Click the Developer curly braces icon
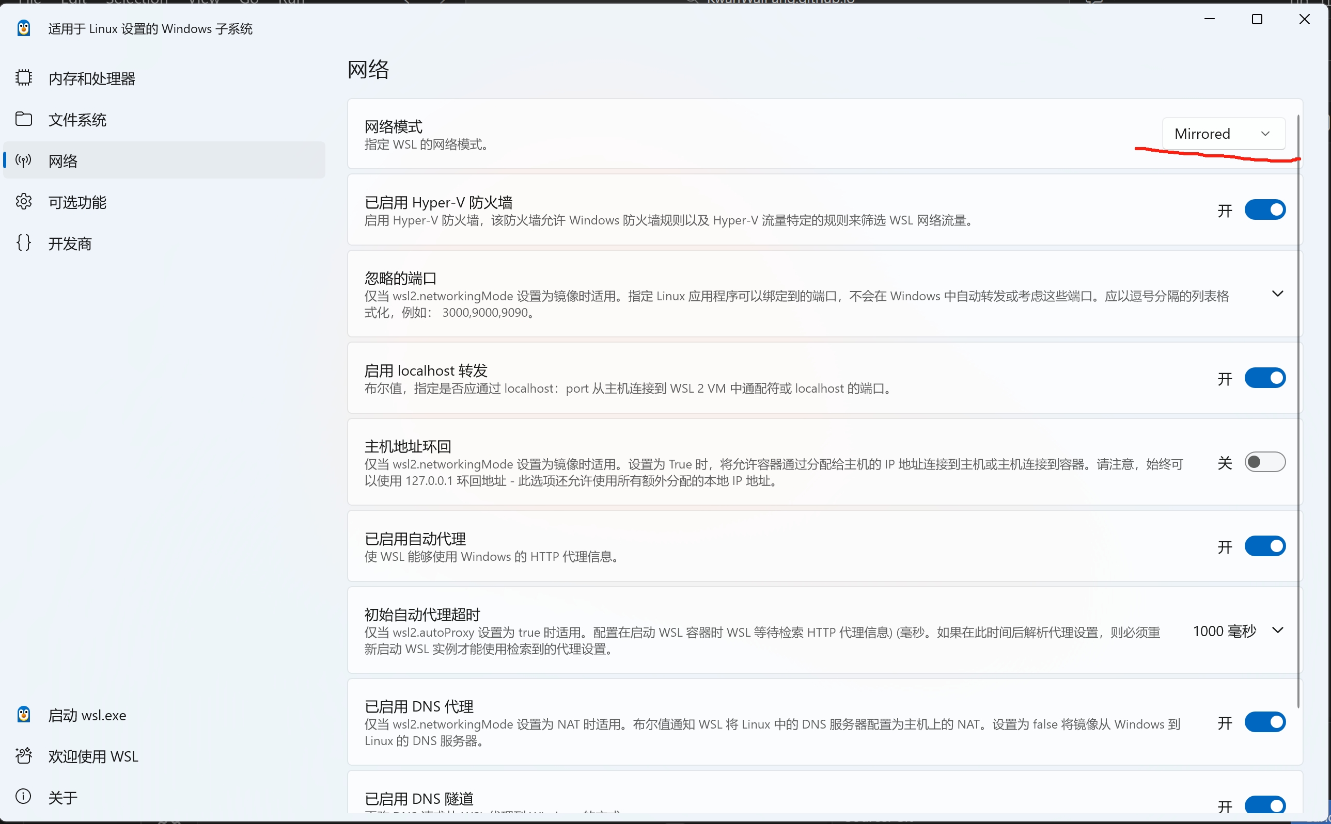1331x824 pixels. coord(23,243)
